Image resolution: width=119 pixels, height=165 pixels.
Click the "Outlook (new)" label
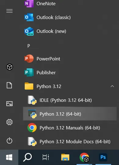51,31
